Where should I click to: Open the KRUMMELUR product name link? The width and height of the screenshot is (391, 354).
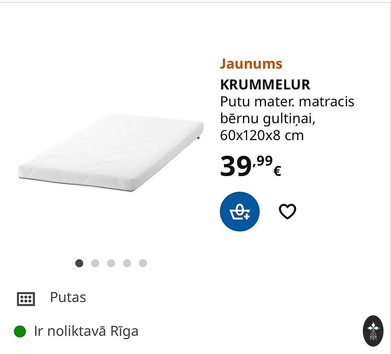point(265,85)
